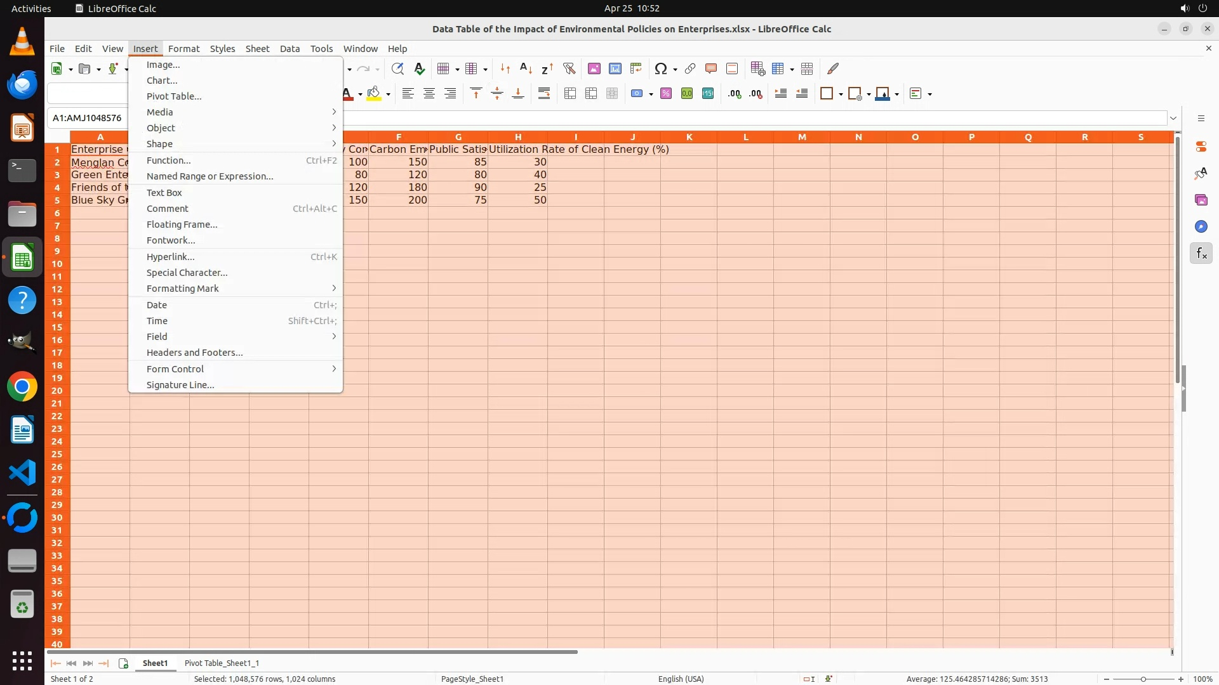Click the Insert Chart toolbar icon

[615, 68]
